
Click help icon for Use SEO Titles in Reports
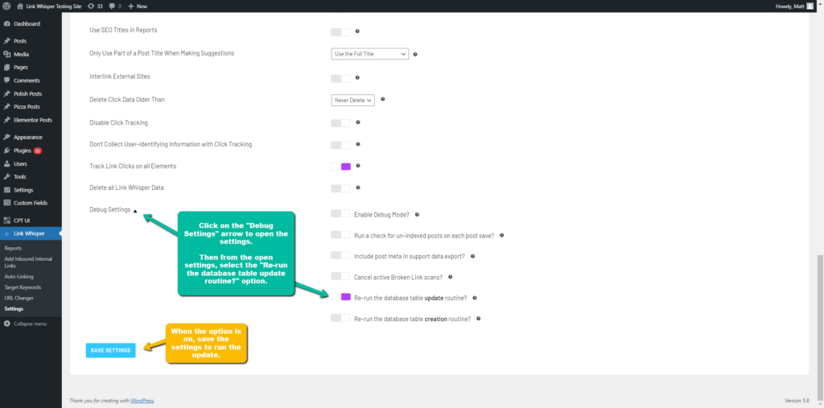click(x=357, y=31)
